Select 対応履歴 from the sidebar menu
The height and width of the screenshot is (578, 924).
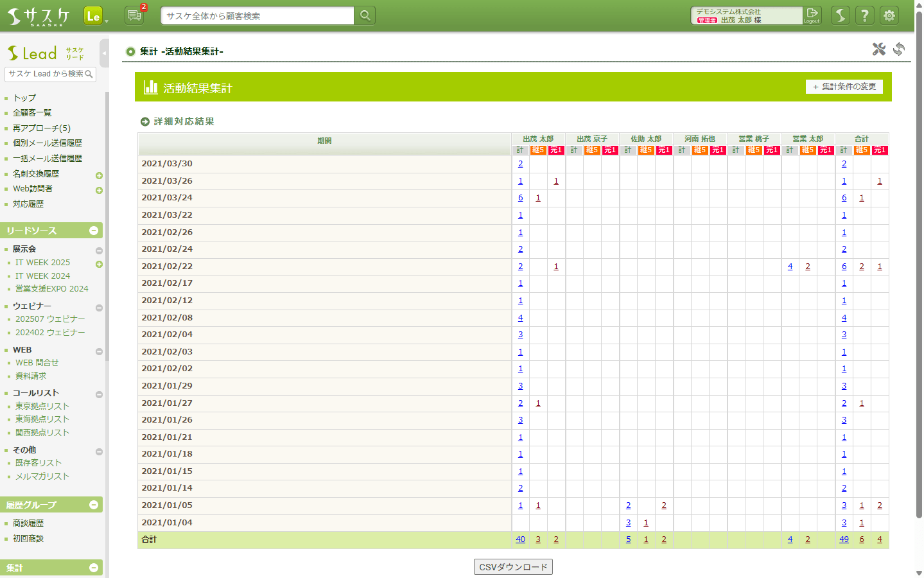(x=28, y=204)
